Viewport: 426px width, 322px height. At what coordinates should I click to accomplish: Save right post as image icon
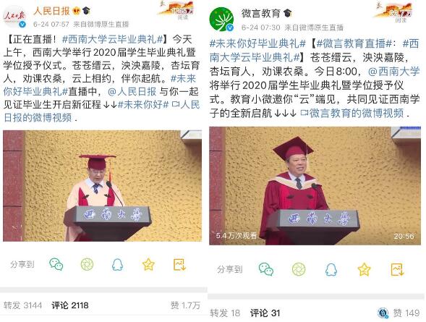[x=398, y=270]
